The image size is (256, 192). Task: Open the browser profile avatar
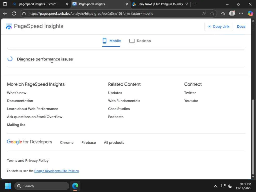pos(232,13)
